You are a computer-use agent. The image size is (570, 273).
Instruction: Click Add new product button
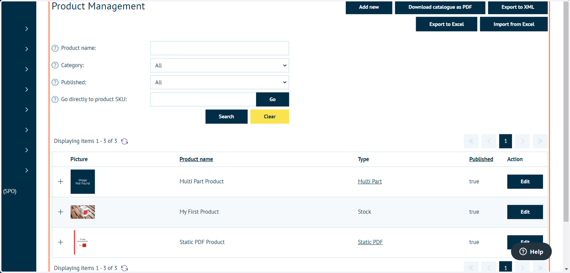(369, 7)
